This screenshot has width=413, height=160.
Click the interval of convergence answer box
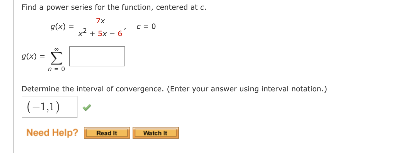point(49,107)
